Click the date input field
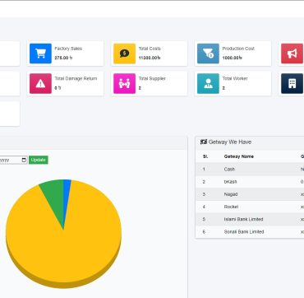 [13, 160]
